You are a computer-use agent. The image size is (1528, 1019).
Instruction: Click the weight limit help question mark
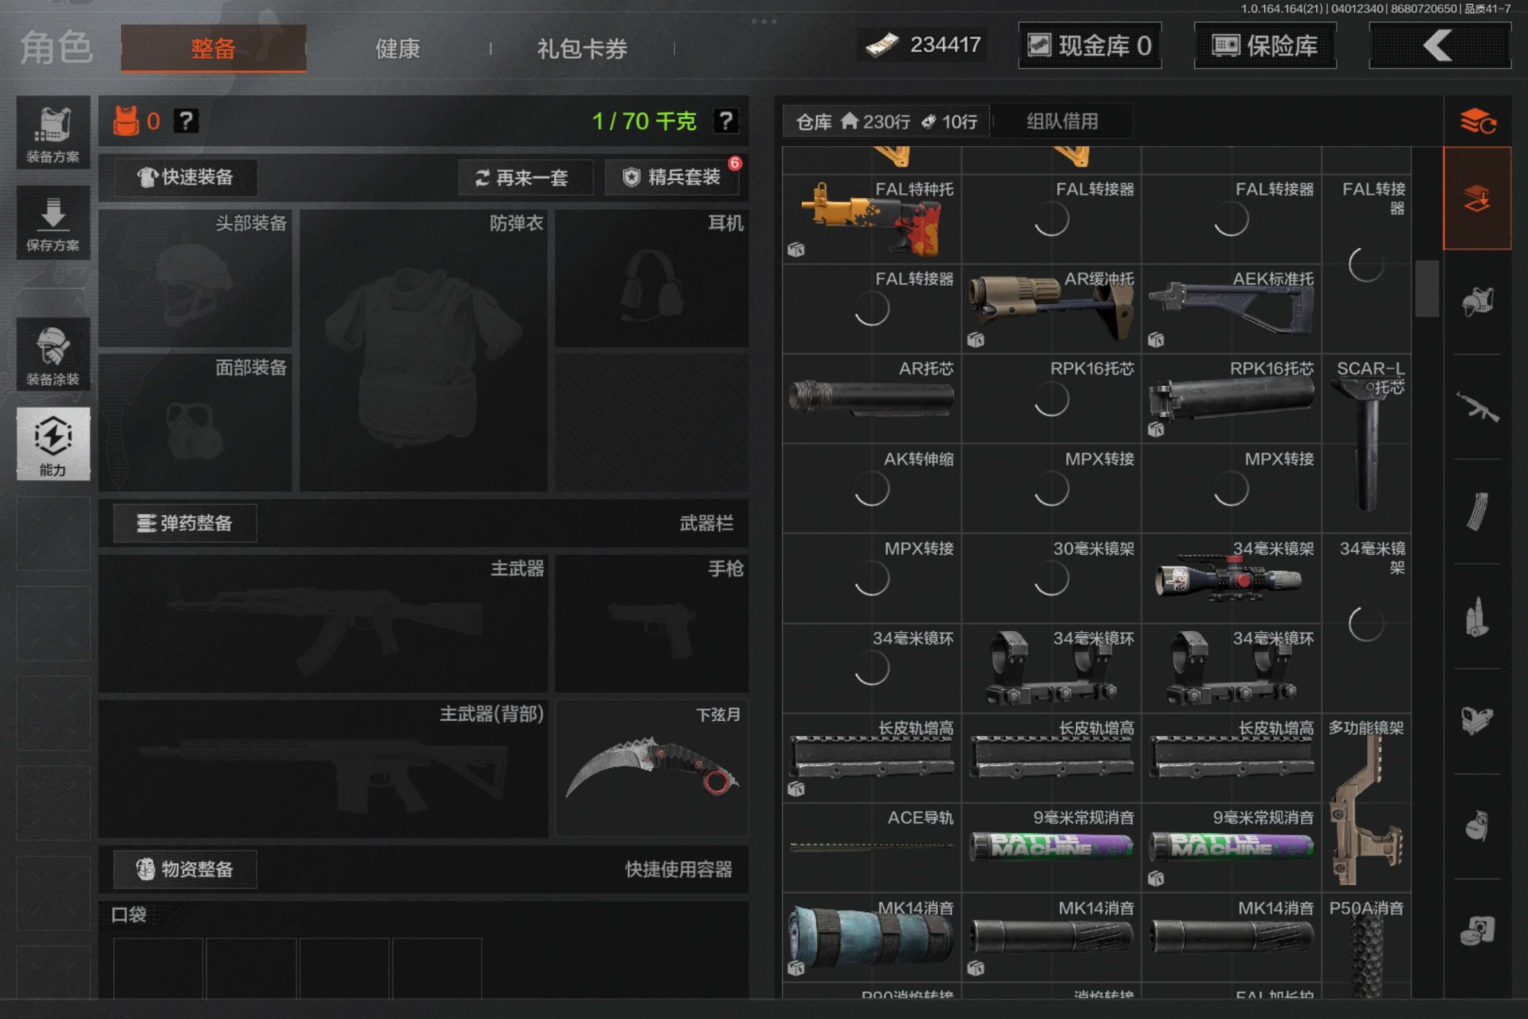point(725,121)
